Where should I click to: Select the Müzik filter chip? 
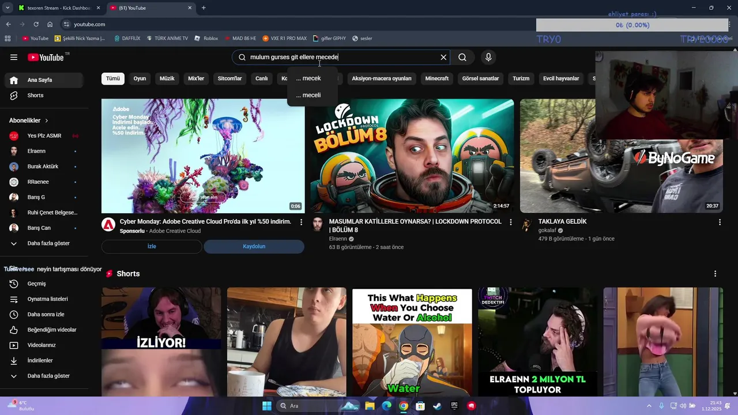[167, 78]
